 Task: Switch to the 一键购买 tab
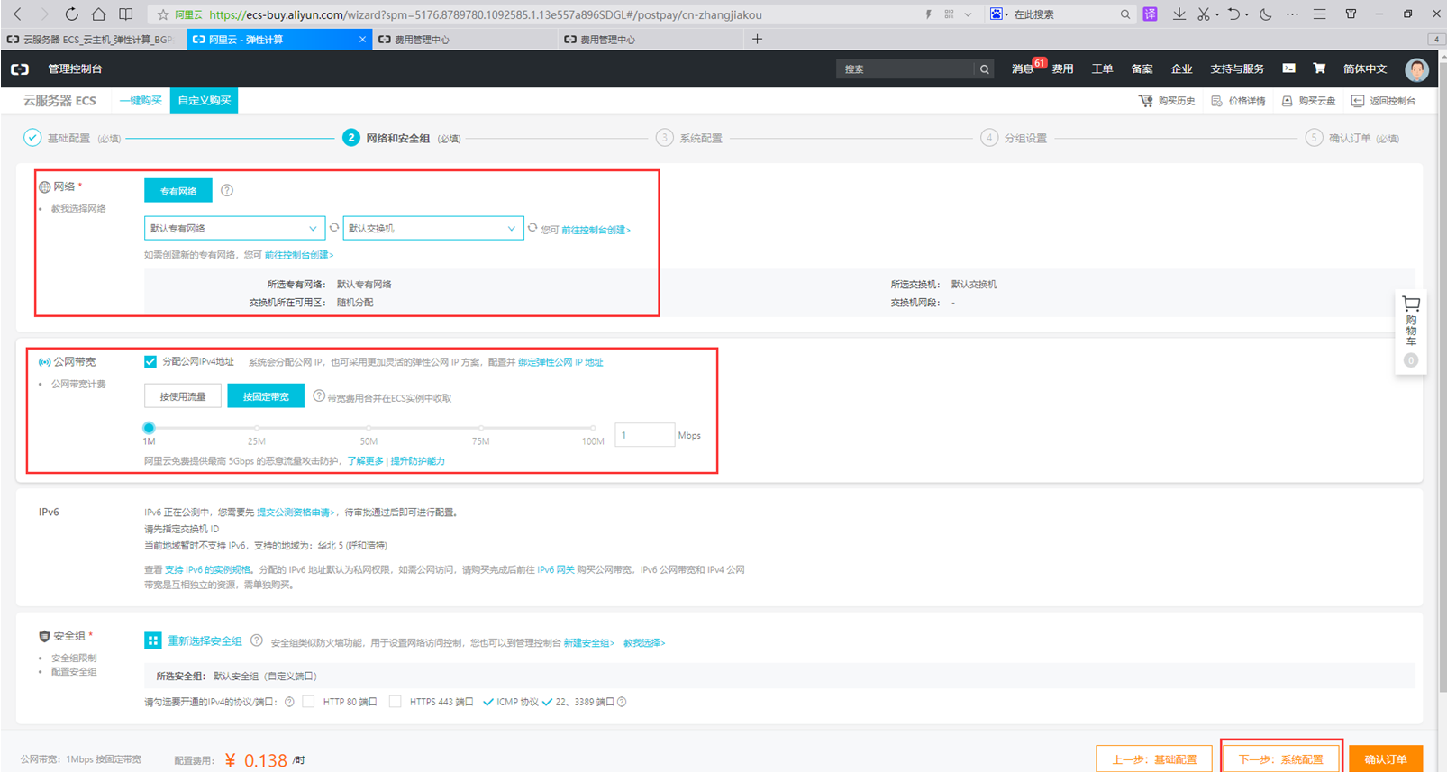click(141, 100)
